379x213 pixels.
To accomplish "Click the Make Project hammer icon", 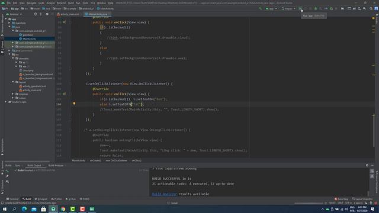I will click(x=260, y=8).
